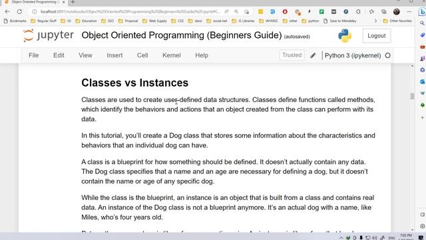Open the Regular Stuff bookmarks folder
Screen dimensions: 426x240
(43, 21)
